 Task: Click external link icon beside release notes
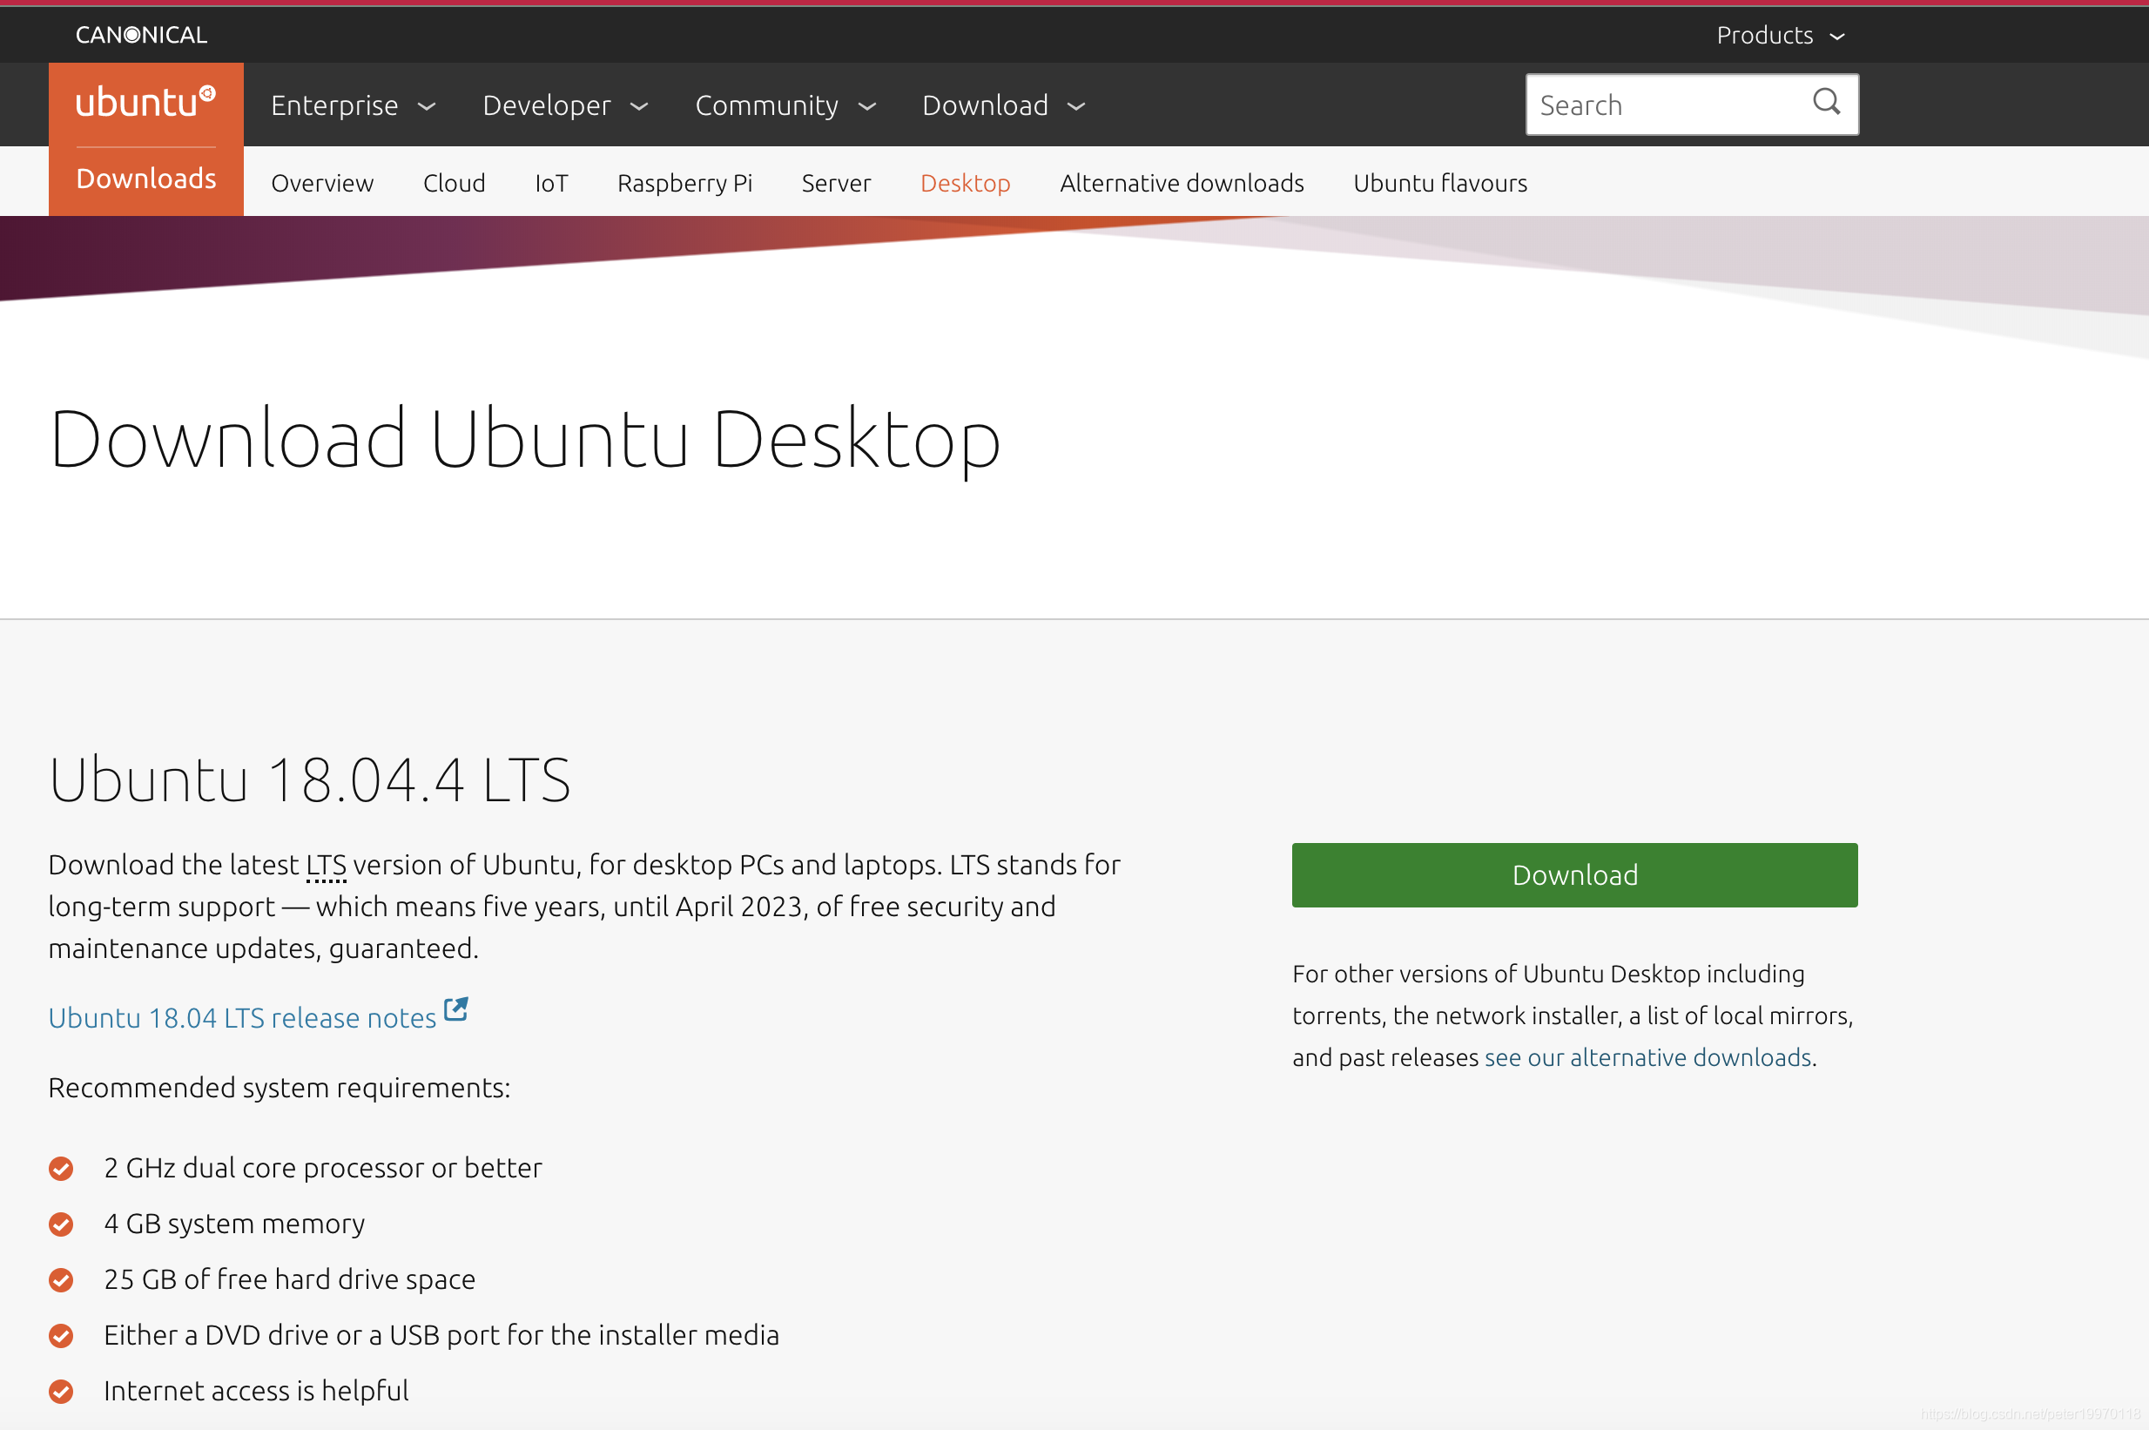tap(456, 1008)
